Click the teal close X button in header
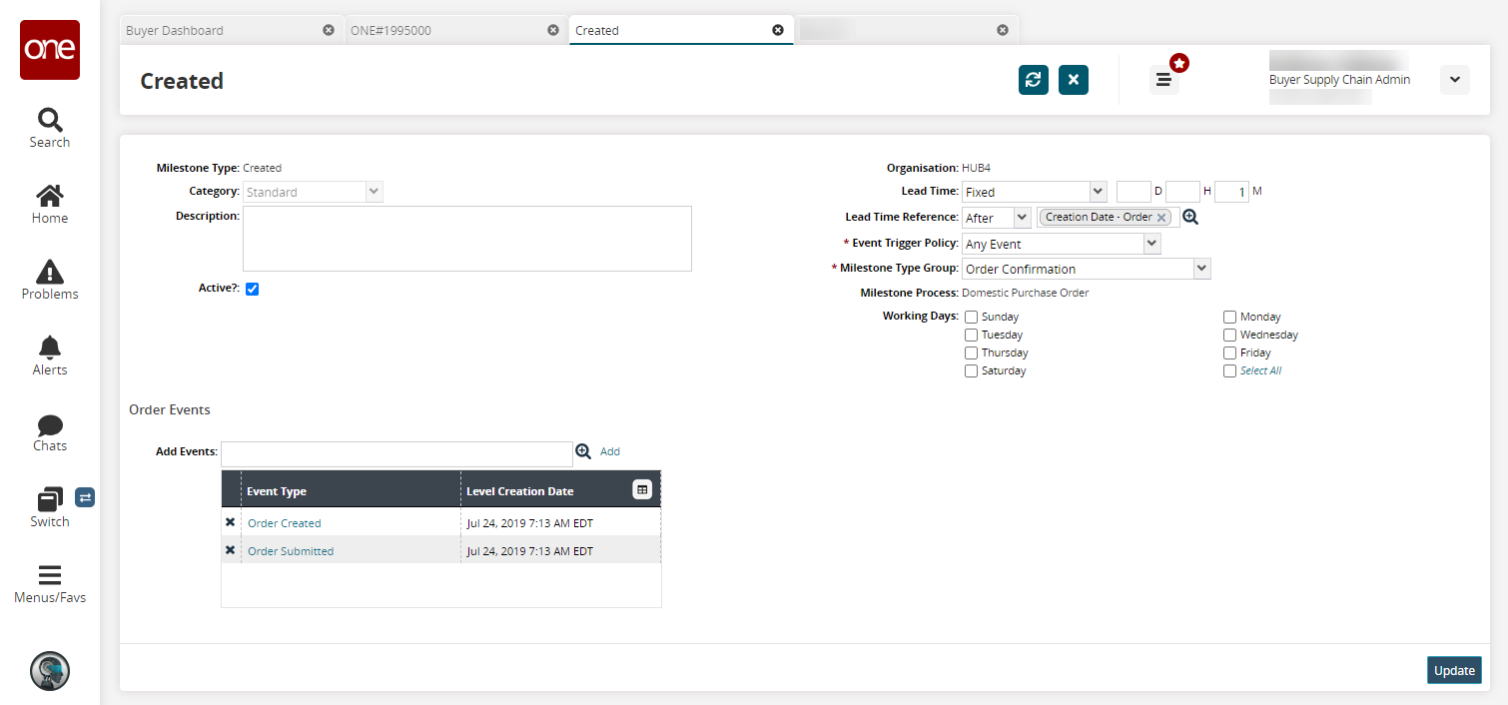This screenshot has width=1508, height=705. tap(1074, 80)
